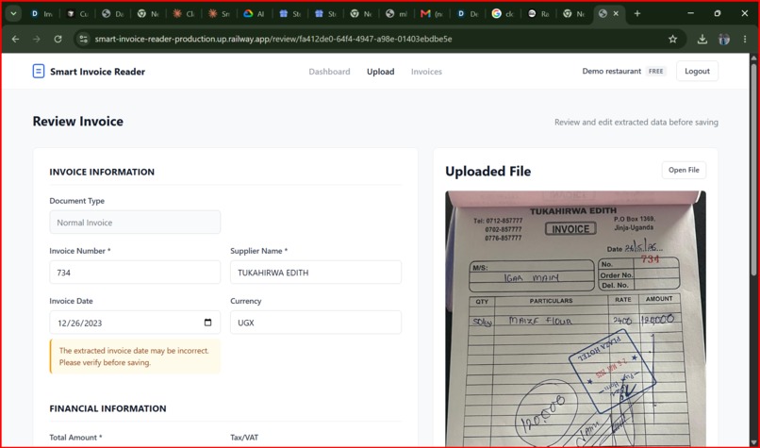The height and width of the screenshot is (448, 760).
Task: Click the Open File button
Action: click(684, 170)
